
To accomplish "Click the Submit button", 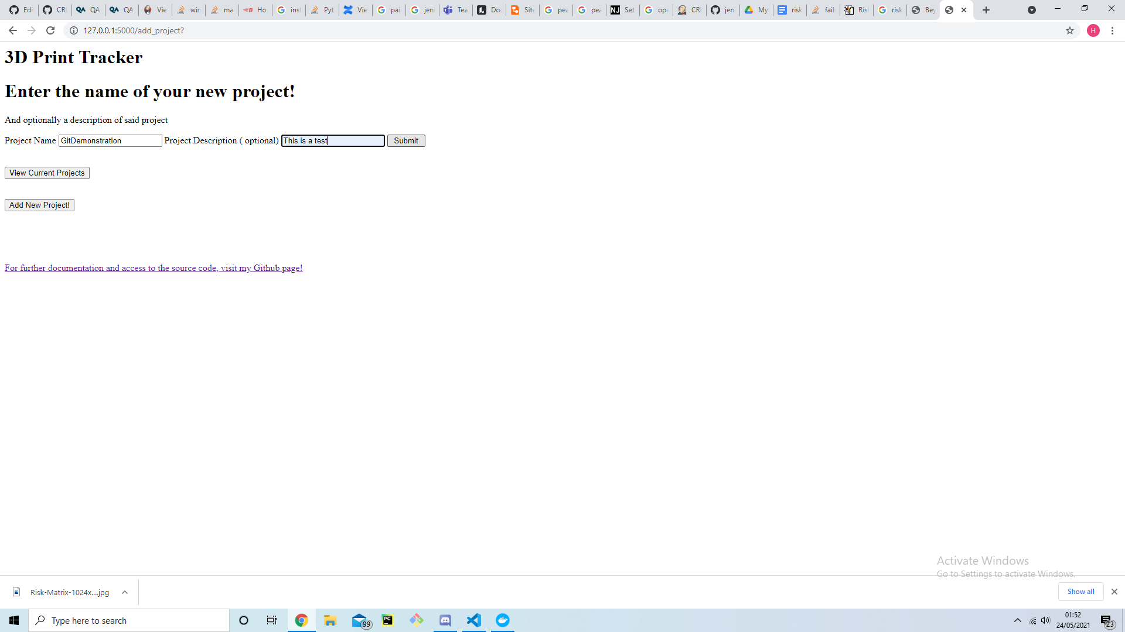I will tap(406, 140).
